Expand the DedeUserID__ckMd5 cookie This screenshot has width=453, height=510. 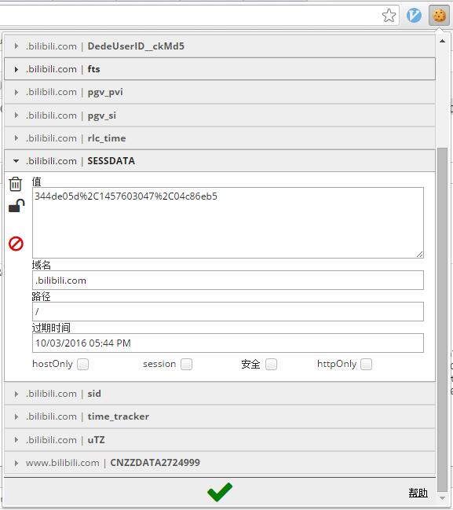click(x=220, y=46)
